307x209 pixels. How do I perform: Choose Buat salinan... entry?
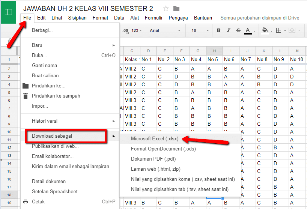tap(70, 76)
